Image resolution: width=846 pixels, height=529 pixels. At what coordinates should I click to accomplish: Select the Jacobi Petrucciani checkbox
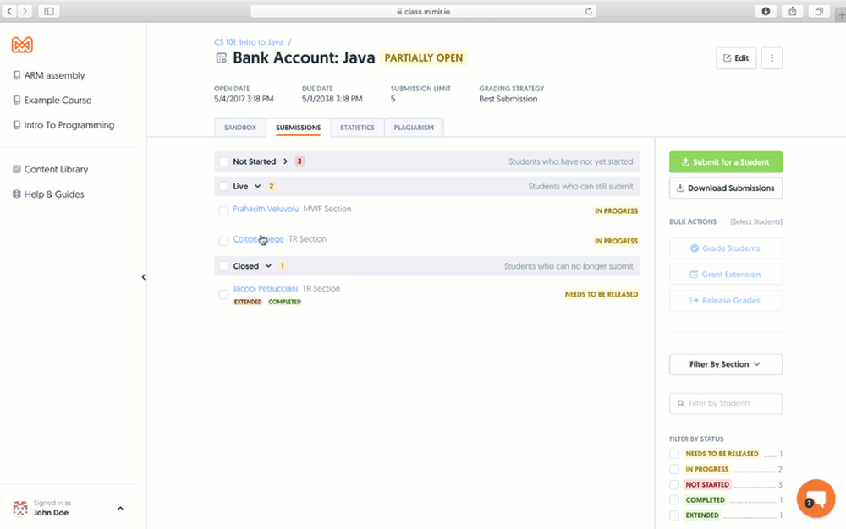point(223,294)
